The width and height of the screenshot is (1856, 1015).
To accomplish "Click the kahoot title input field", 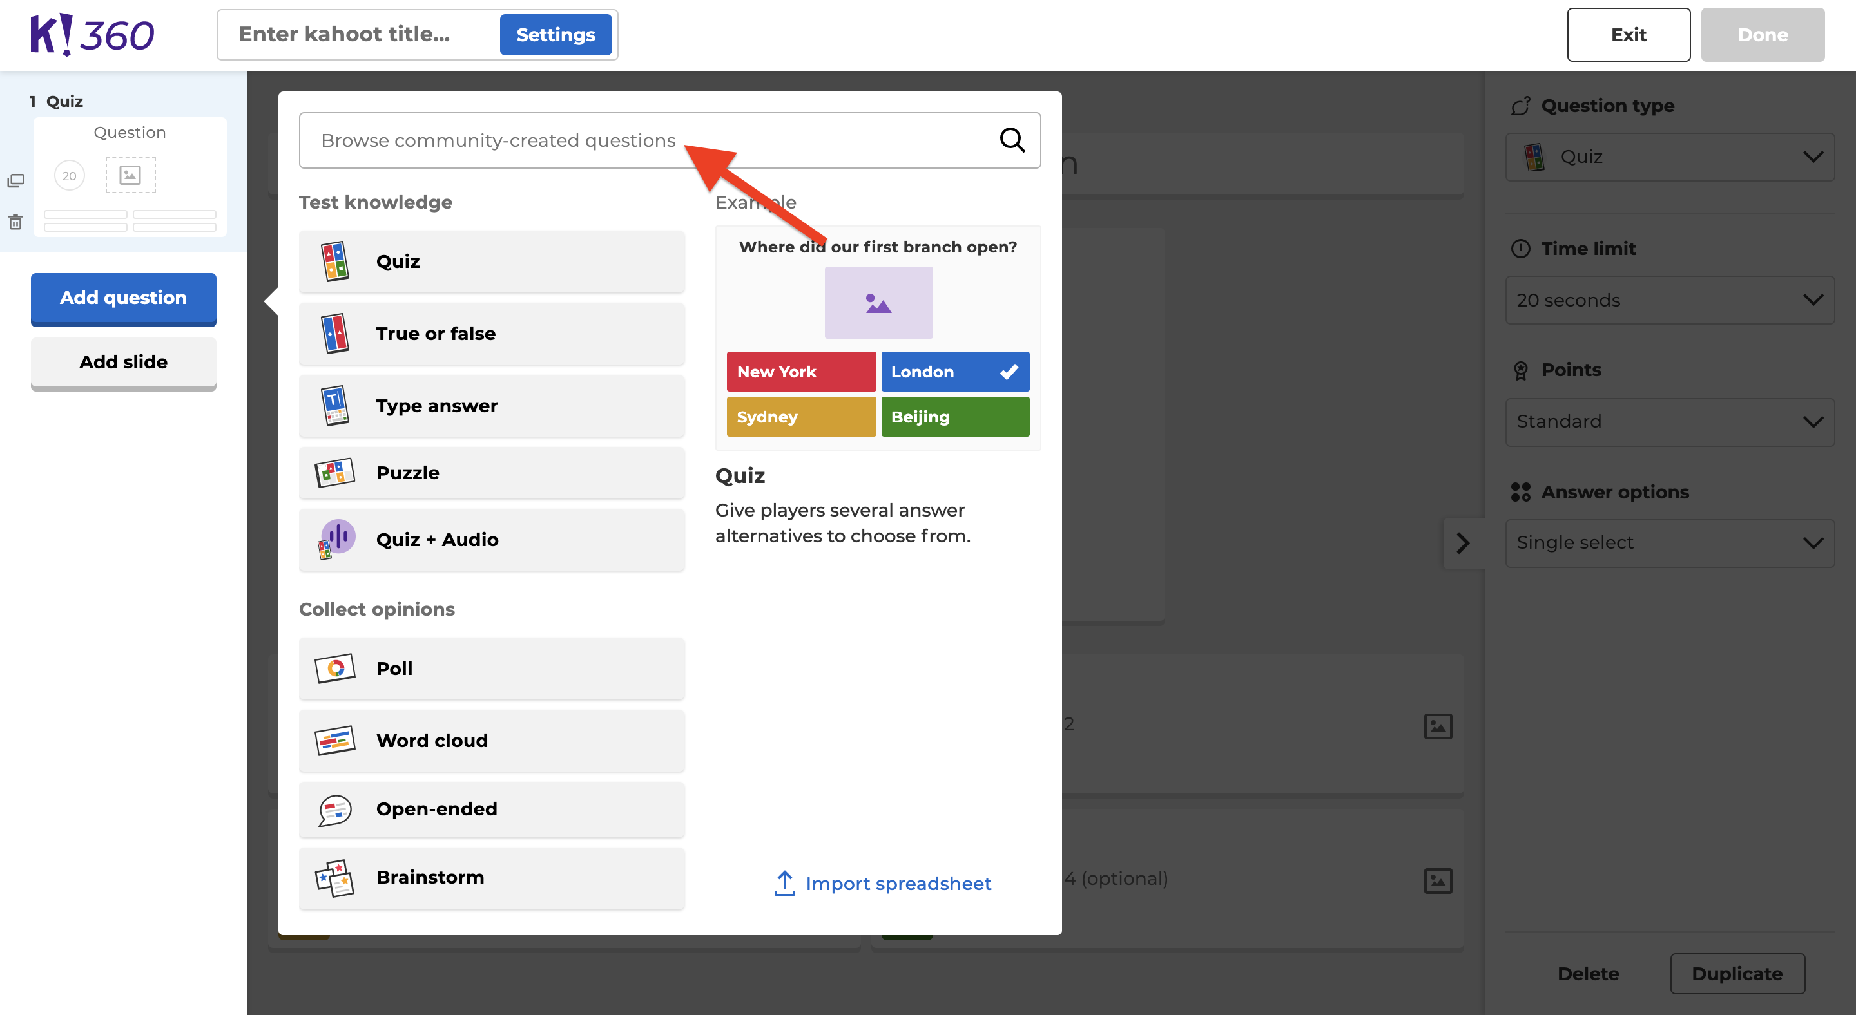I will (x=346, y=34).
